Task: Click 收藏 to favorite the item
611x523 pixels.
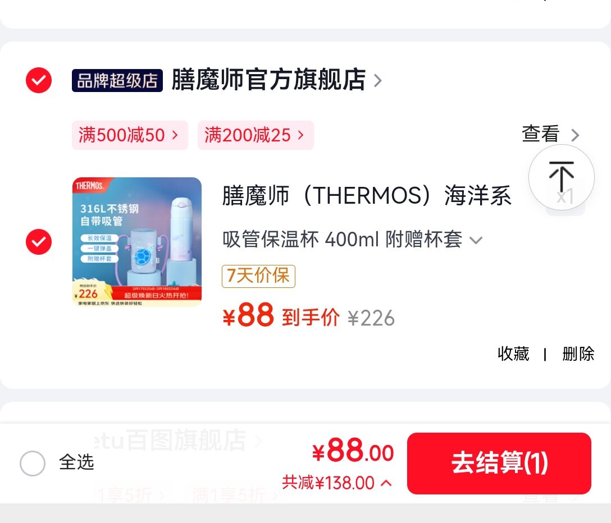Action: 513,354
